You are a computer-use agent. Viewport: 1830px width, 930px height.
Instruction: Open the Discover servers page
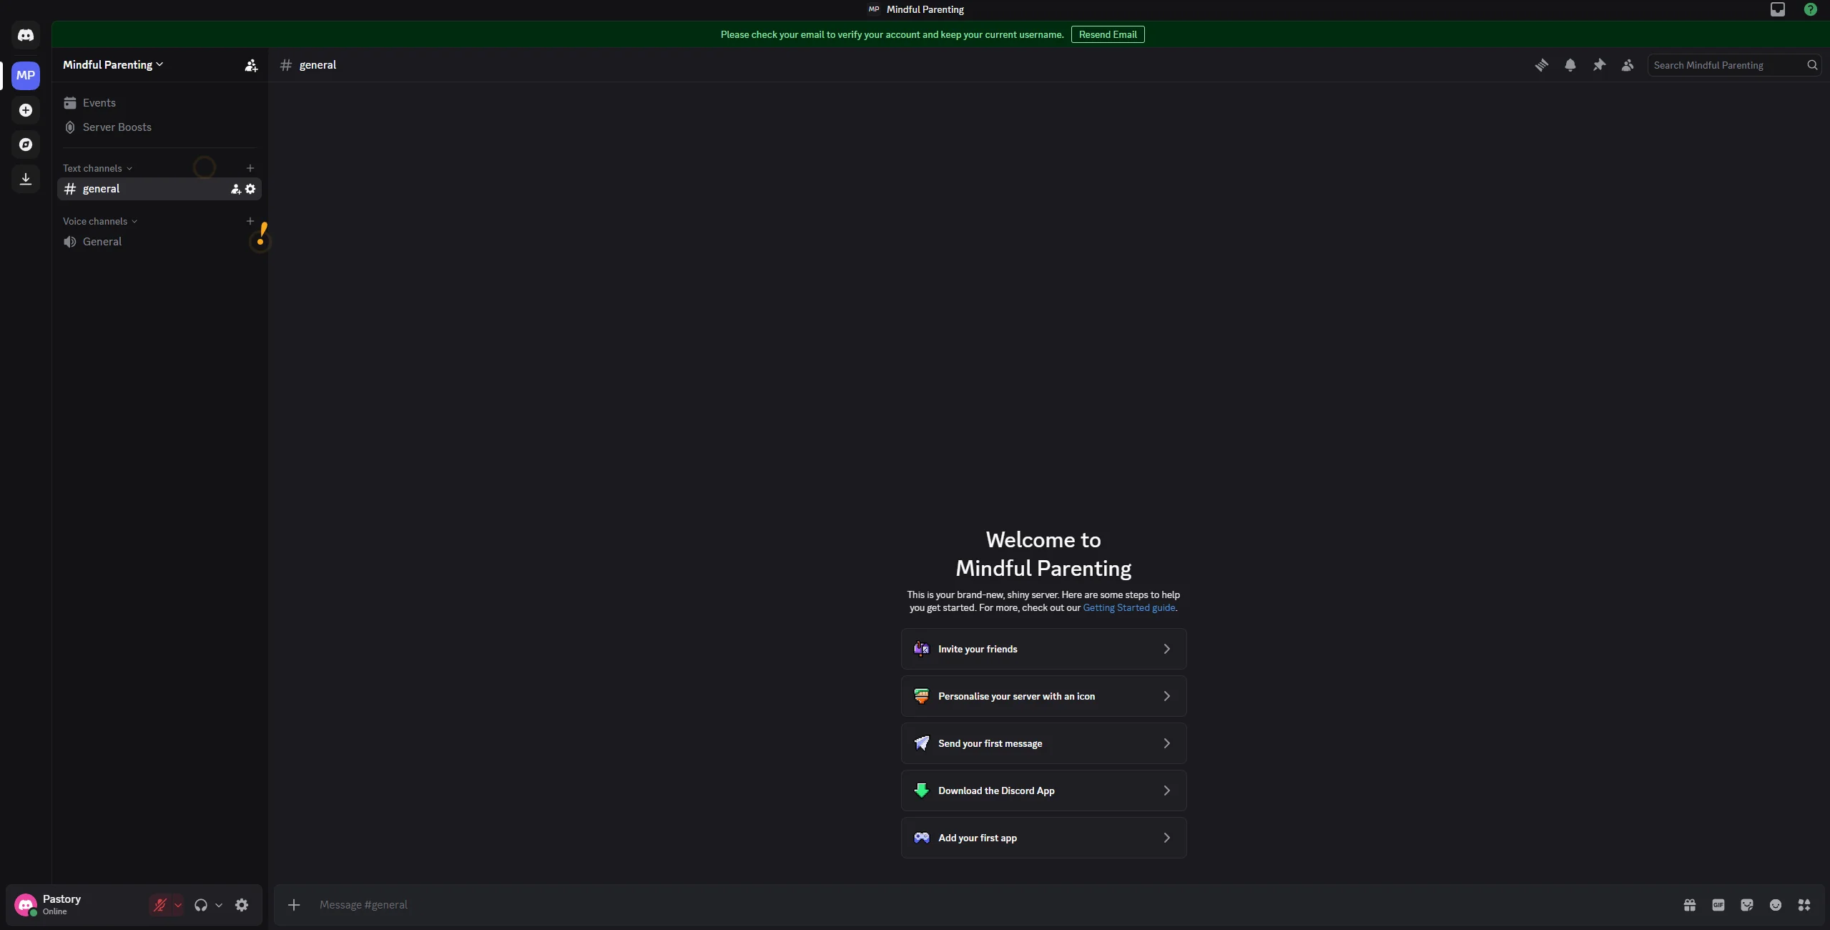coord(26,145)
